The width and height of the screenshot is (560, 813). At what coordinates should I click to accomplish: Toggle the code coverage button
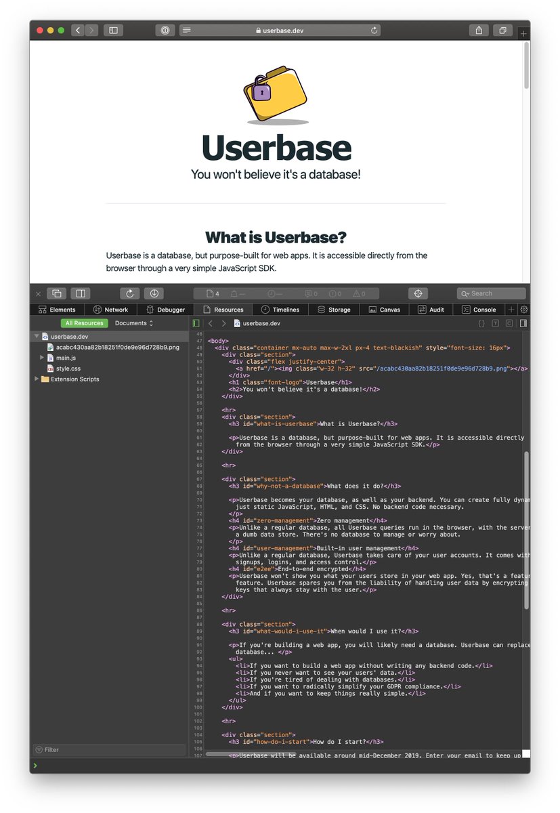(x=509, y=323)
